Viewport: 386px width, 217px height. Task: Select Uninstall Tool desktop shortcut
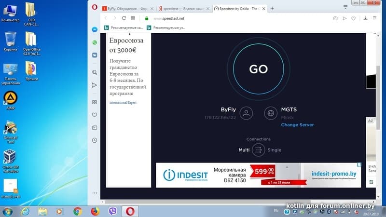click(x=10, y=132)
